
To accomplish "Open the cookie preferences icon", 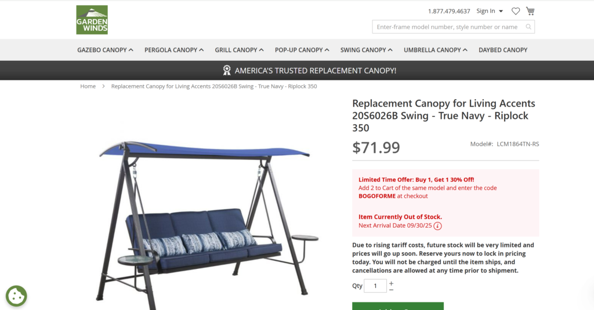I will pos(16,296).
